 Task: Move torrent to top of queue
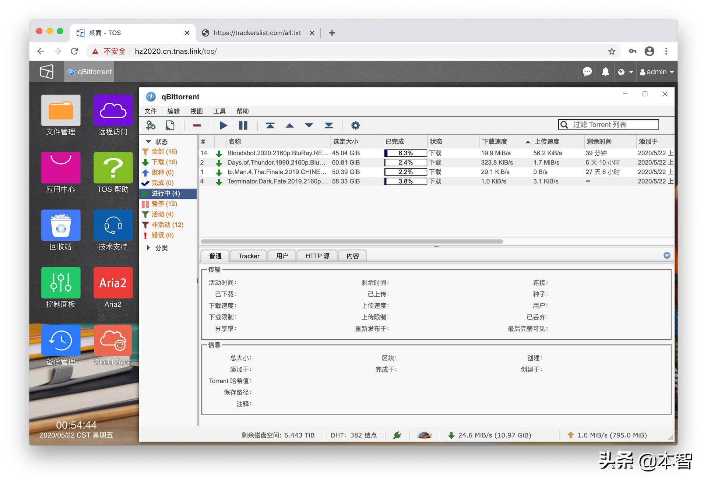pos(270,126)
